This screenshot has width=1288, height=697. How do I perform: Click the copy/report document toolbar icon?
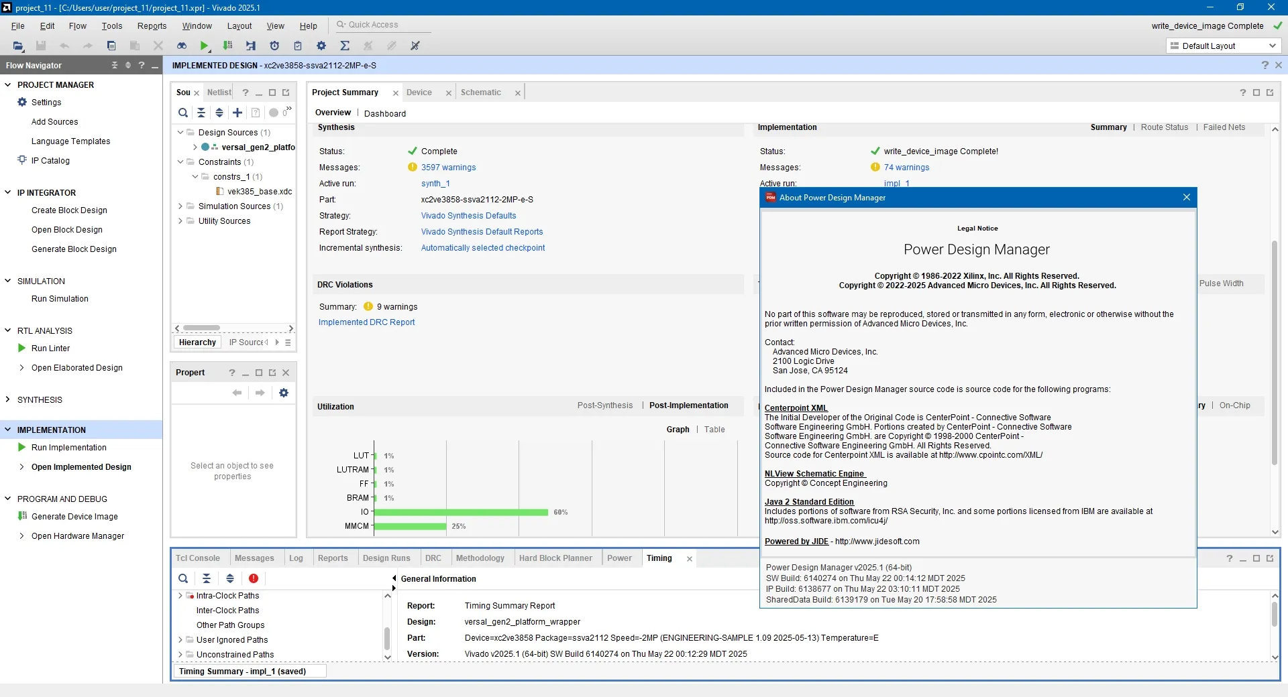[111, 46]
